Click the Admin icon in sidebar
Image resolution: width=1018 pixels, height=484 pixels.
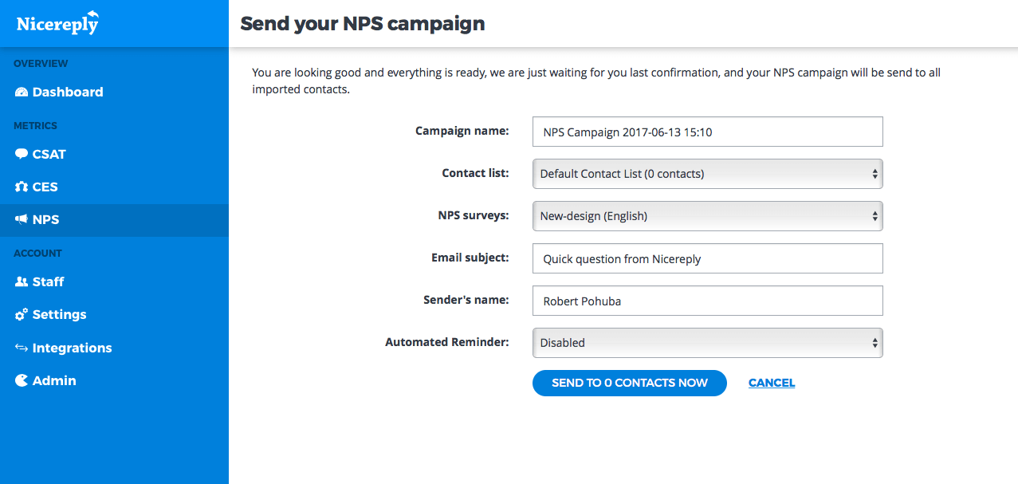click(x=22, y=380)
